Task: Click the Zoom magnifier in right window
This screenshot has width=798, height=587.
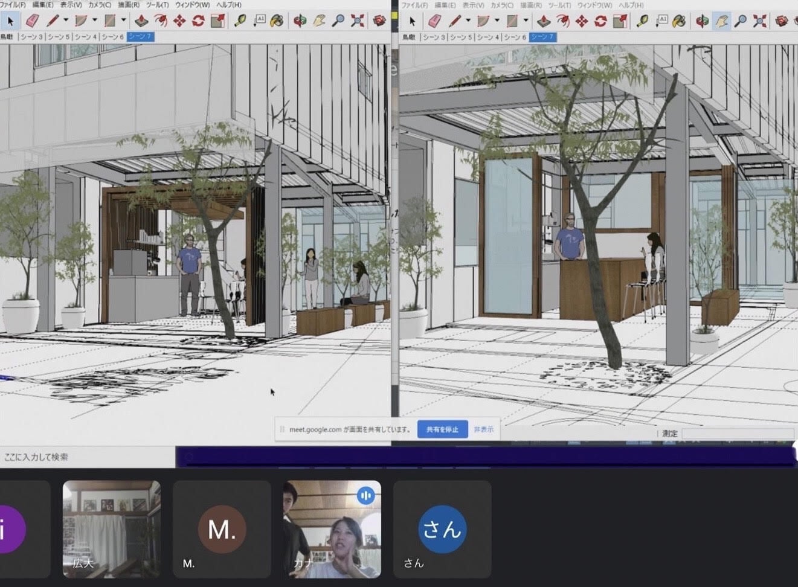Action: tap(741, 22)
